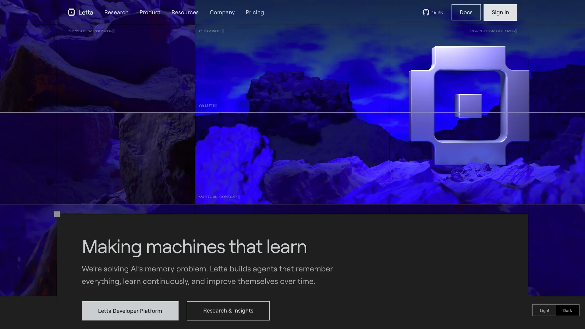The width and height of the screenshot is (585, 329).
Task: Go to the Pricing page
Action: tap(255, 12)
